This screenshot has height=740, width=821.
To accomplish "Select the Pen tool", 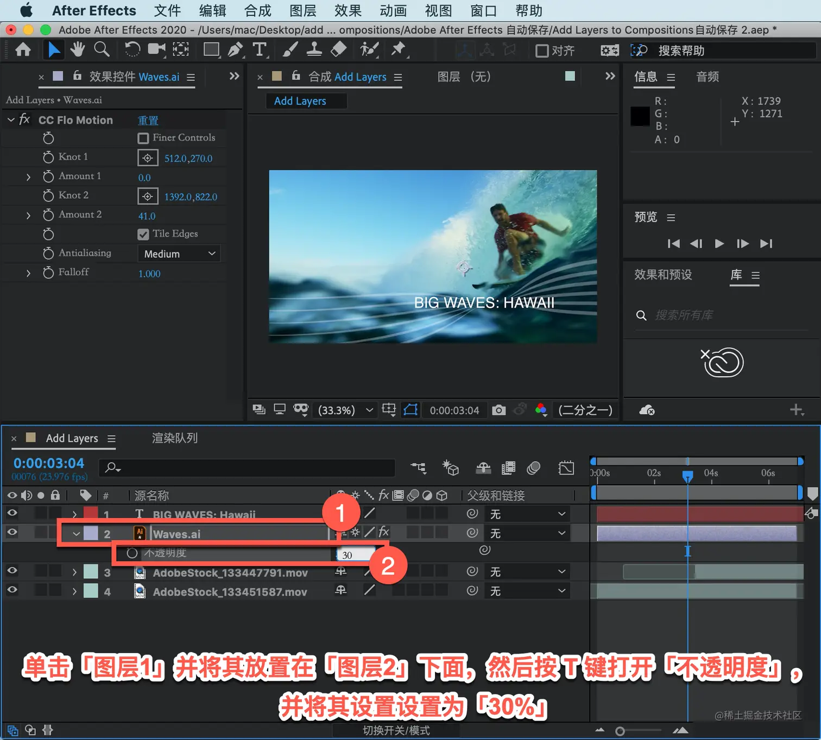I will 236,50.
